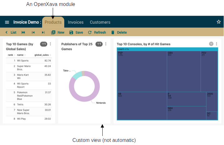
Task: Open kebab menu of Publishers card
Action: [x=106, y=44]
